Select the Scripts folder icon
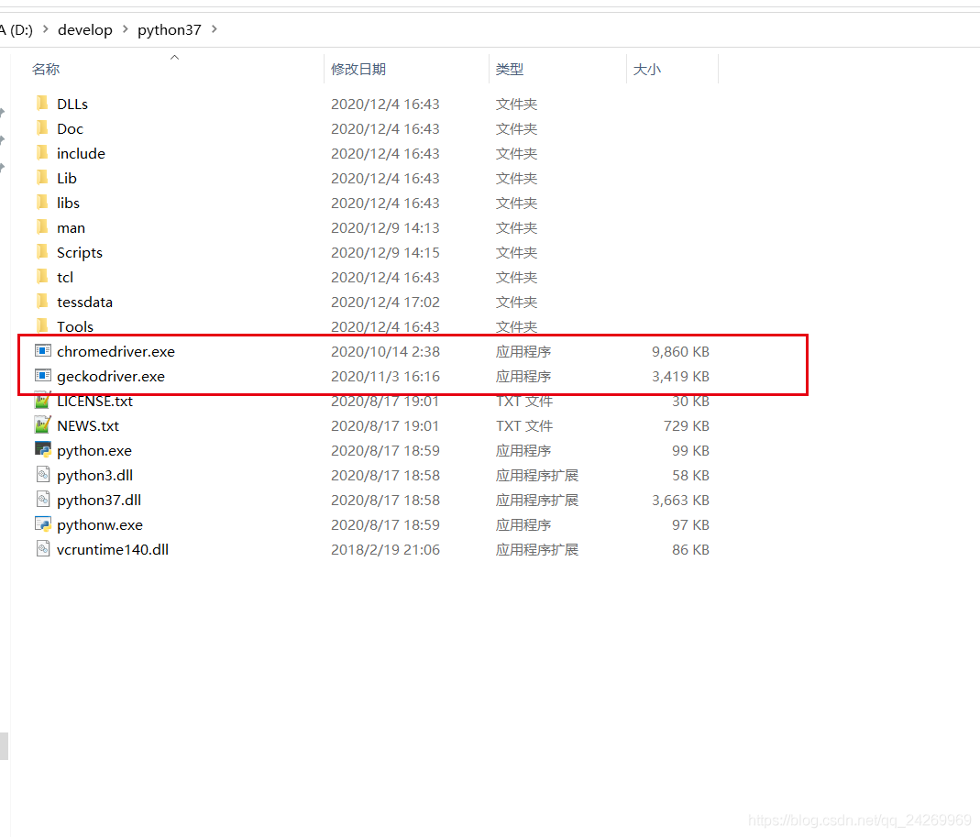The height and width of the screenshot is (837, 980). pyautogui.click(x=43, y=252)
